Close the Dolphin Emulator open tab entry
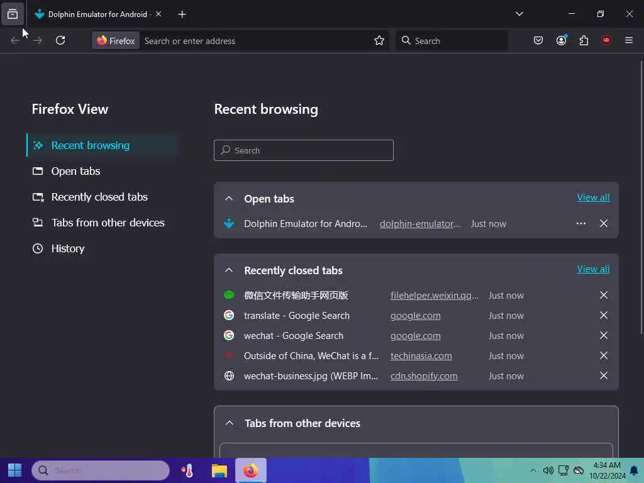The height and width of the screenshot is (483, 644). pos(603,223)
